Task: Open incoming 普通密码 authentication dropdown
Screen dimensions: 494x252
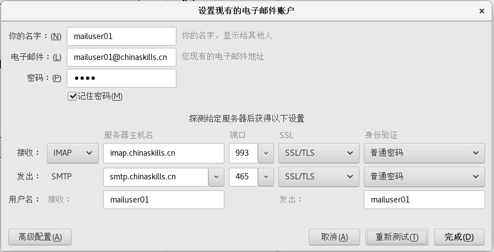Action: 425,153
